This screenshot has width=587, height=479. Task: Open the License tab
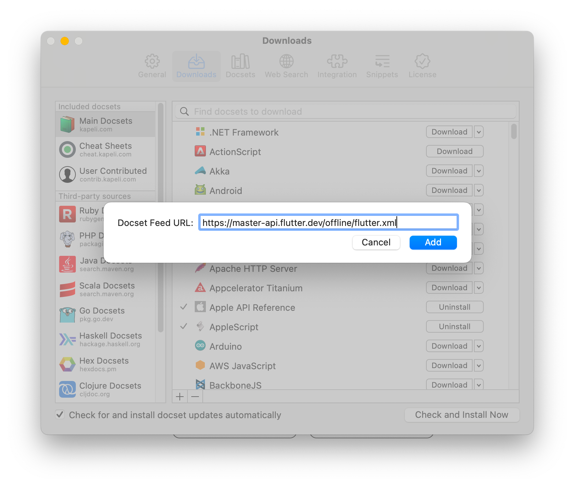[x=422, y=66]
